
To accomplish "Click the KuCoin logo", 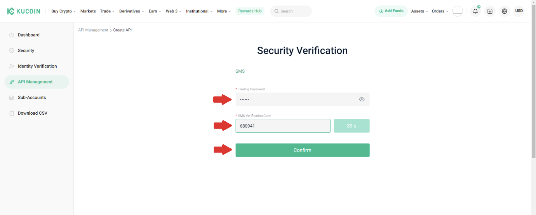I will click(x=24, y=11).
